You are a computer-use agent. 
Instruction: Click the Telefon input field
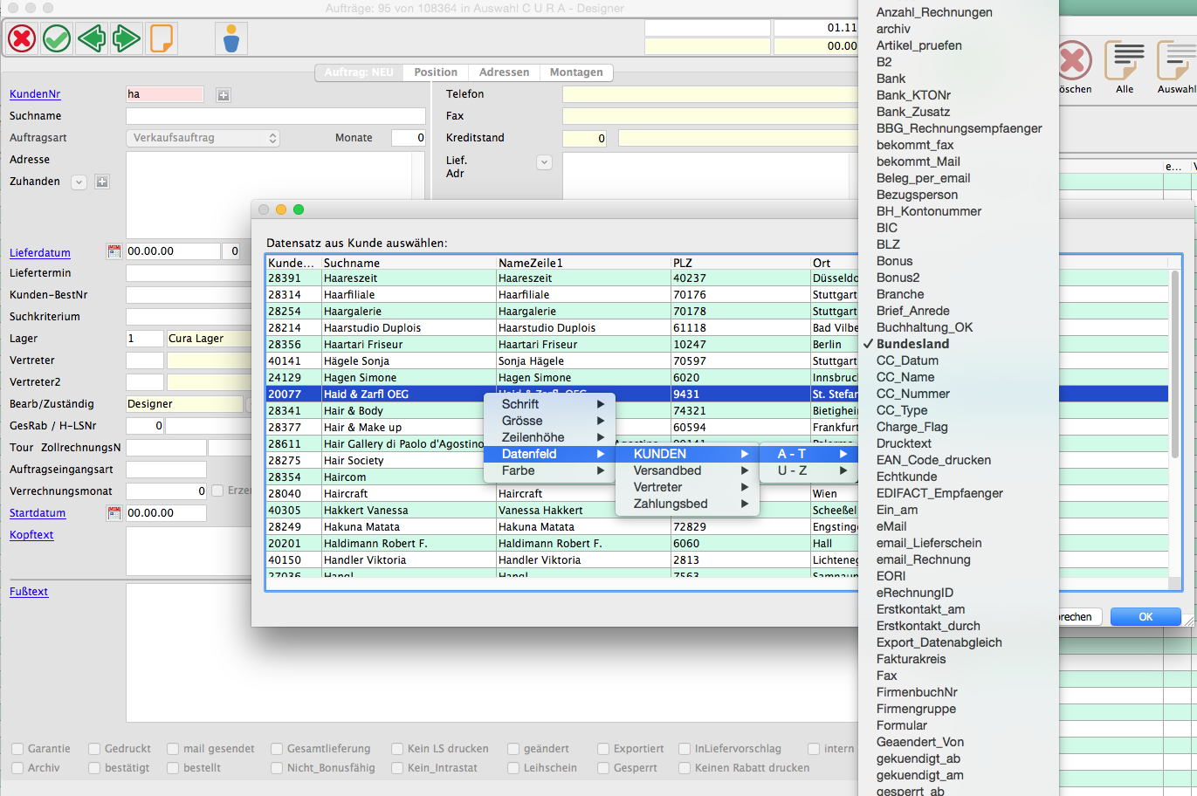pyautogui.click(x=710, y=94)
